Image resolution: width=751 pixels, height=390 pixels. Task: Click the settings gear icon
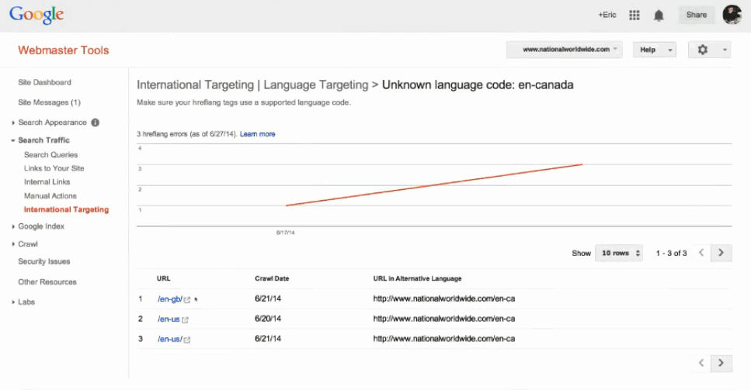pyautogui.click(x=703, y=50)
